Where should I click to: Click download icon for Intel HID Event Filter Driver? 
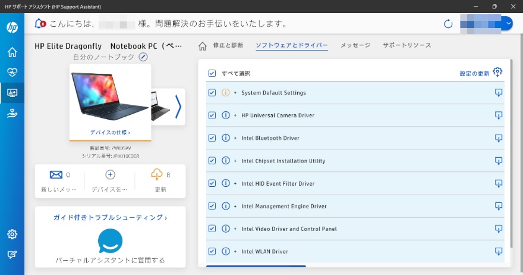tap(498, 183)
